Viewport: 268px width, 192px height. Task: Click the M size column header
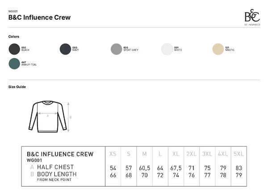(144, 154)
